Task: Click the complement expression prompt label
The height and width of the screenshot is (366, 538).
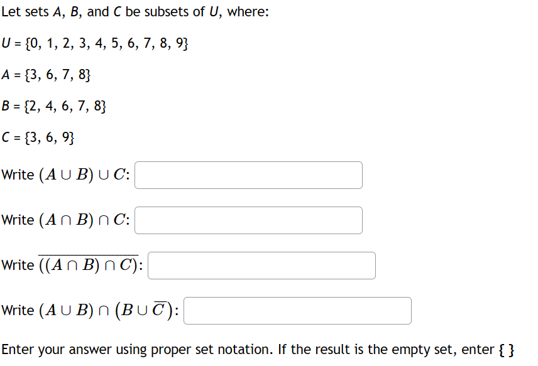Action: [72, 264]
